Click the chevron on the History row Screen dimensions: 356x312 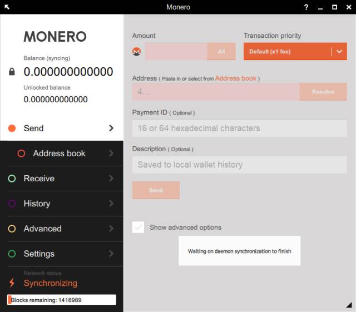tap(111, 204)
